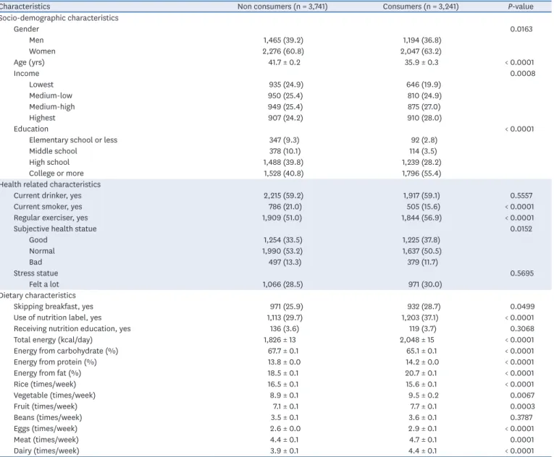
Task: Click value 1,465 (39.2) for Men
Action: click(283, 40)
